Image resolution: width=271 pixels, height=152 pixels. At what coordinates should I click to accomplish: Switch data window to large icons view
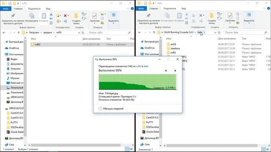tap(268, 149)
